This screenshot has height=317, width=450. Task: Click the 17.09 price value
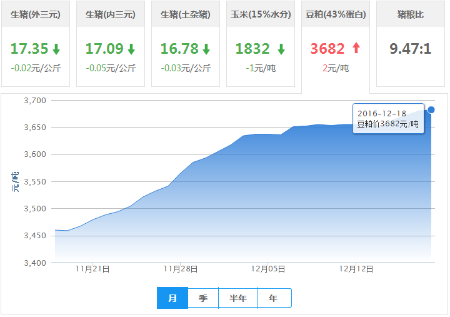click(104, 49)
